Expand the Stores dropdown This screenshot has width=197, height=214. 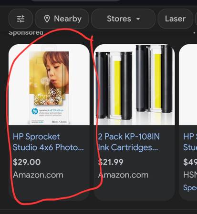[123, 19]
